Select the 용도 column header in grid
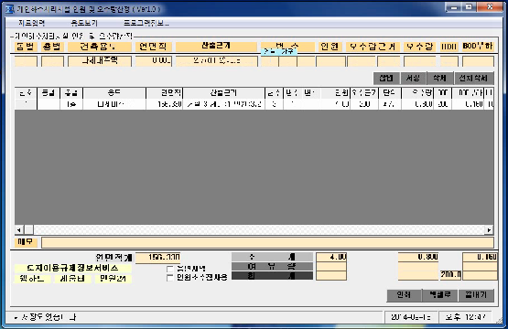This screenshot has width=508, height=329. 114,93
